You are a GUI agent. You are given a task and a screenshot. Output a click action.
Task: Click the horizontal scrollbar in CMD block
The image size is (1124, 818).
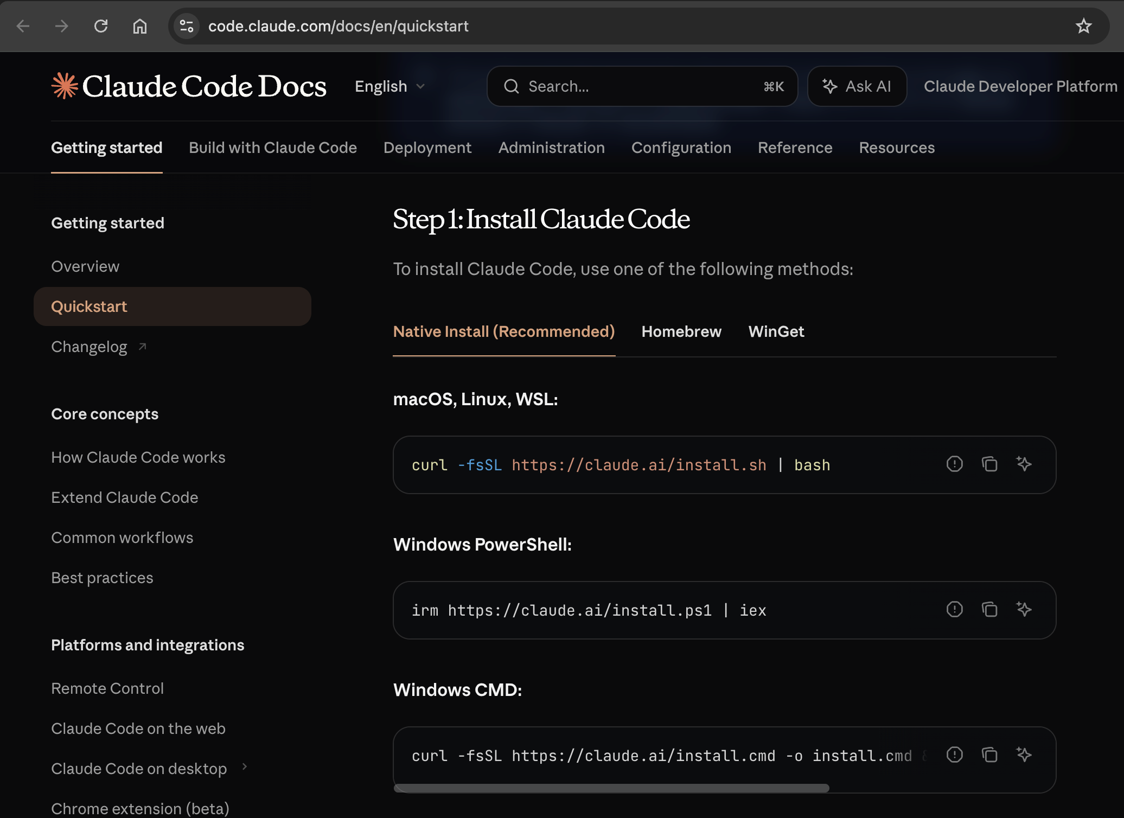pyautogui.click(x=611, y=788)
